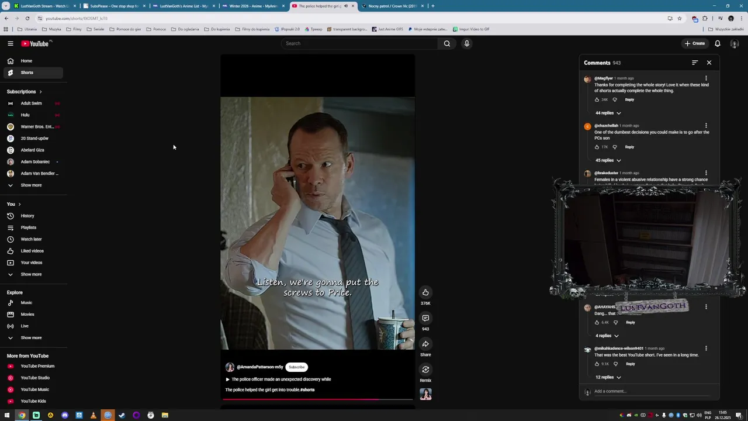
Task: Expand the 4 replies thread
Action: [x=607, y=336]
